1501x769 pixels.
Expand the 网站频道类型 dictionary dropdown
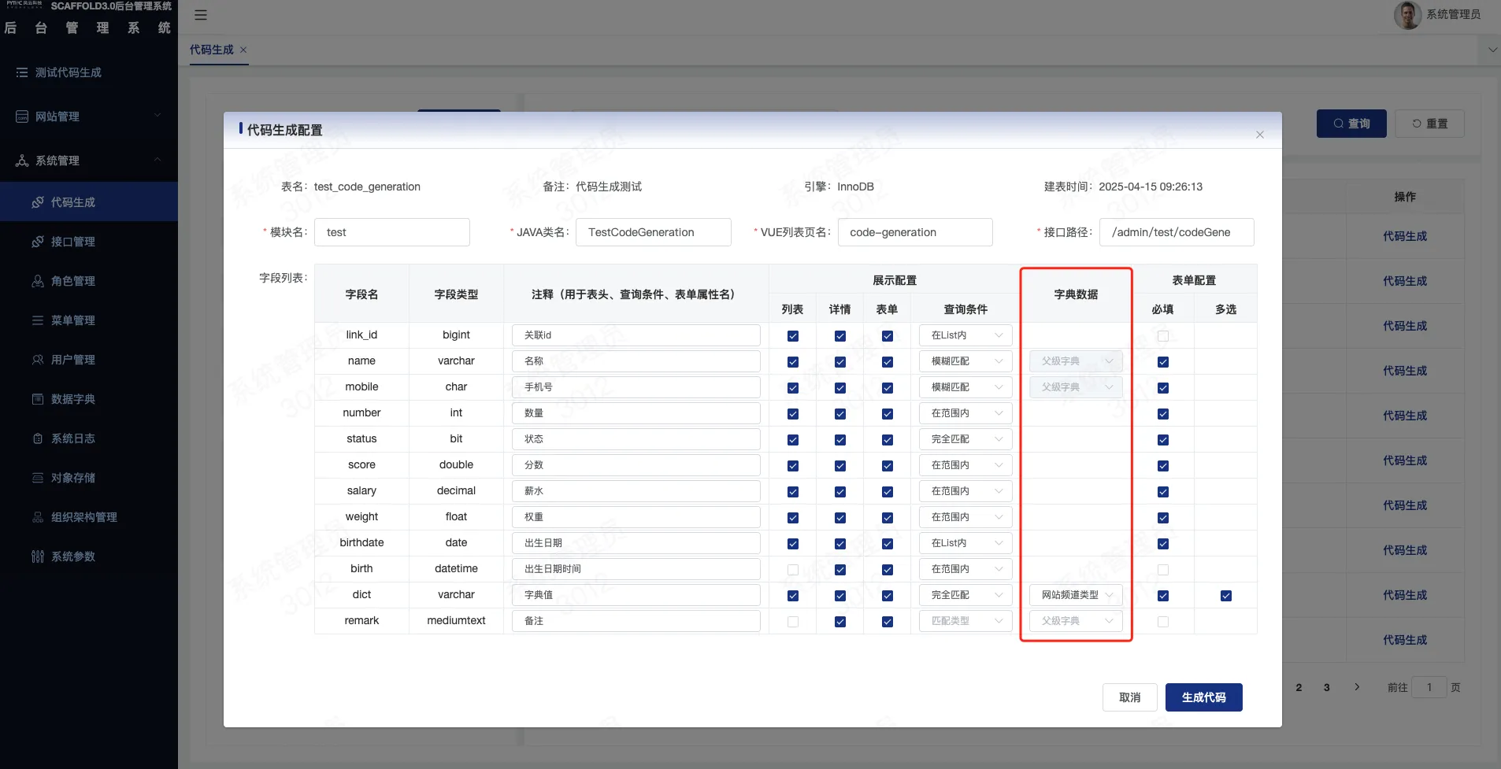(x=1076, y=595)
